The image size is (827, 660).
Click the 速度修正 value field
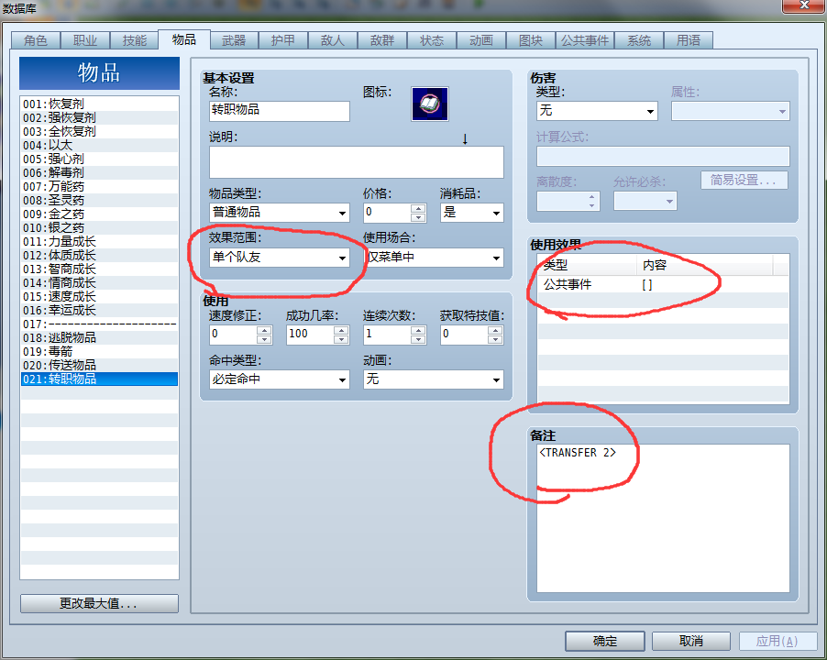(x=234, y=335)
